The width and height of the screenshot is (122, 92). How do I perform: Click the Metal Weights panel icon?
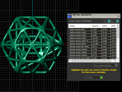(69, 16)
